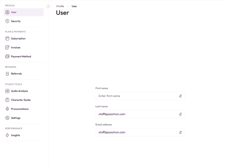Edit first name using pencil icon
The height and width of the screenshot is (165, 226).
pyautogui.click(x=180, y=96)
